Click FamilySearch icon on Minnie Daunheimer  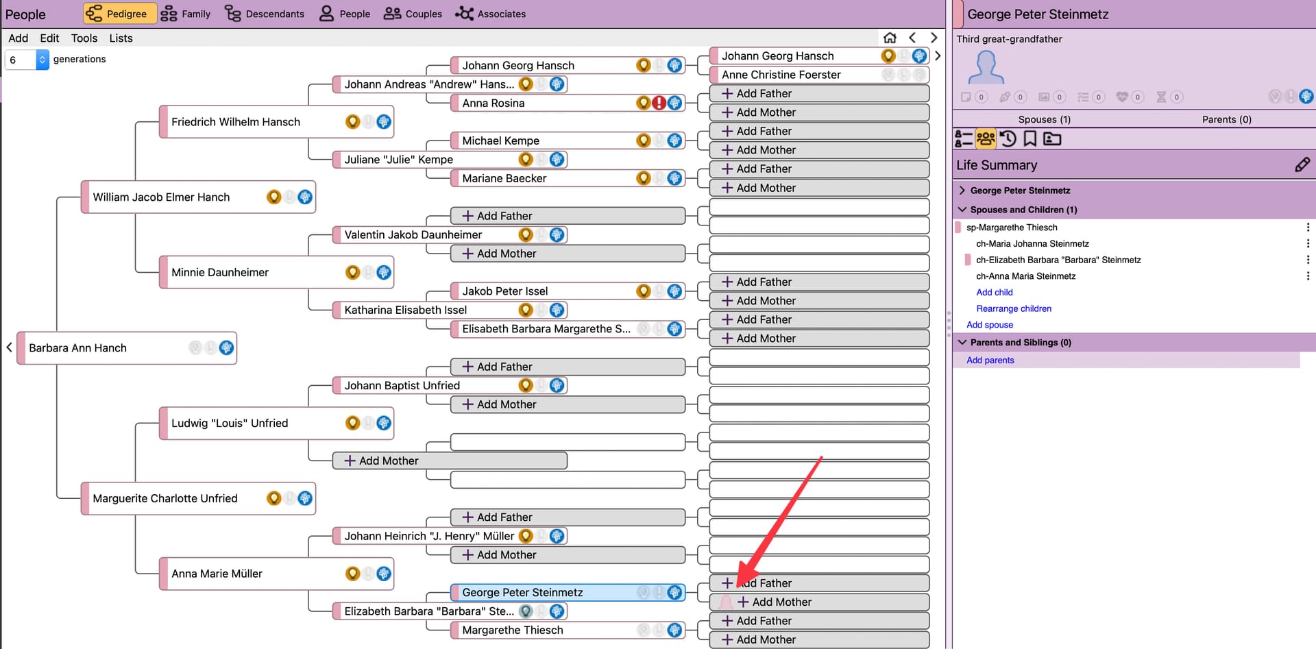(384, 273)
